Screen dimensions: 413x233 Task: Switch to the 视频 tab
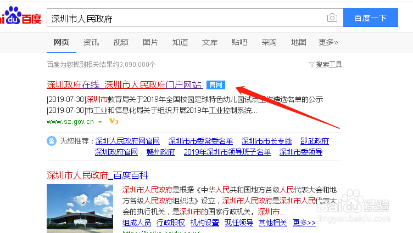tap(121, 42)
